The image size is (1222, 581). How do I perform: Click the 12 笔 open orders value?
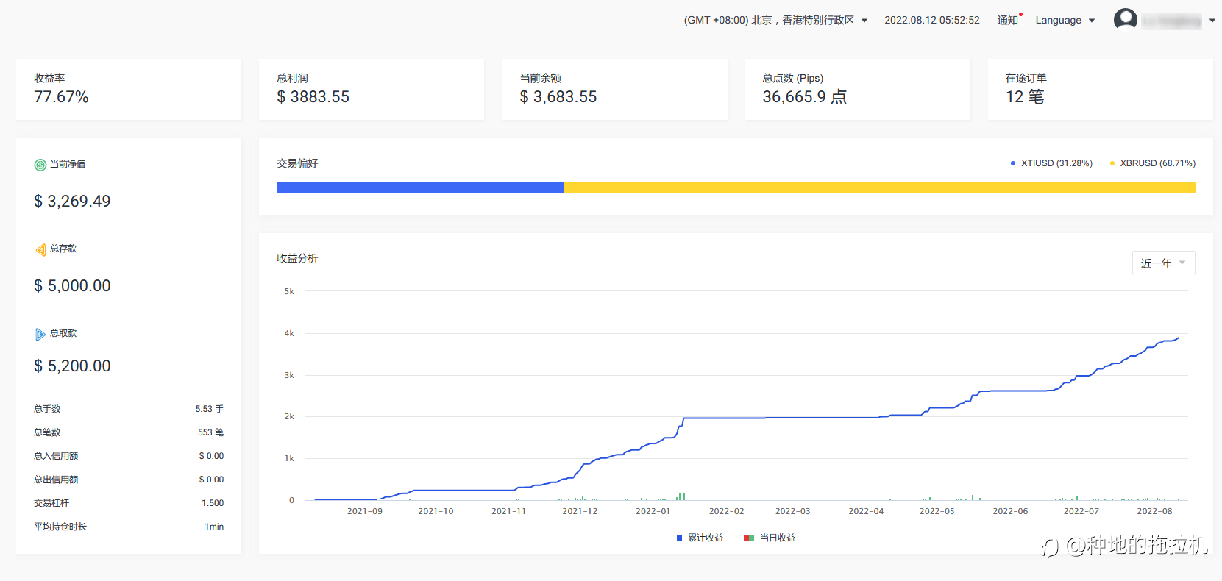pos(1025,97)
